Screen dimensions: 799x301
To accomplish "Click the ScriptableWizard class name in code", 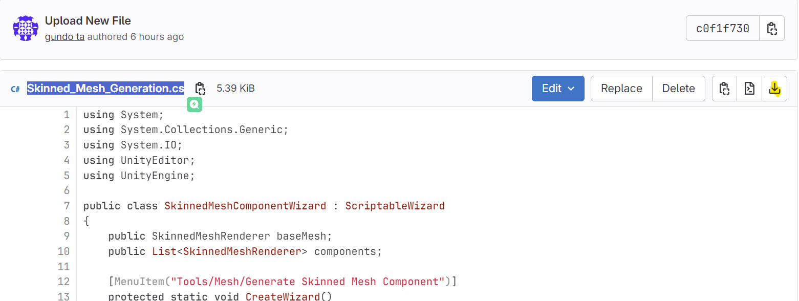I will [x=395, y=206].
